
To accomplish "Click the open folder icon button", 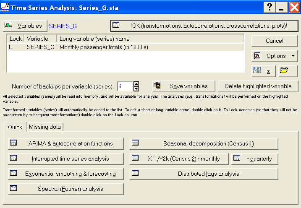I will point(288,71).
